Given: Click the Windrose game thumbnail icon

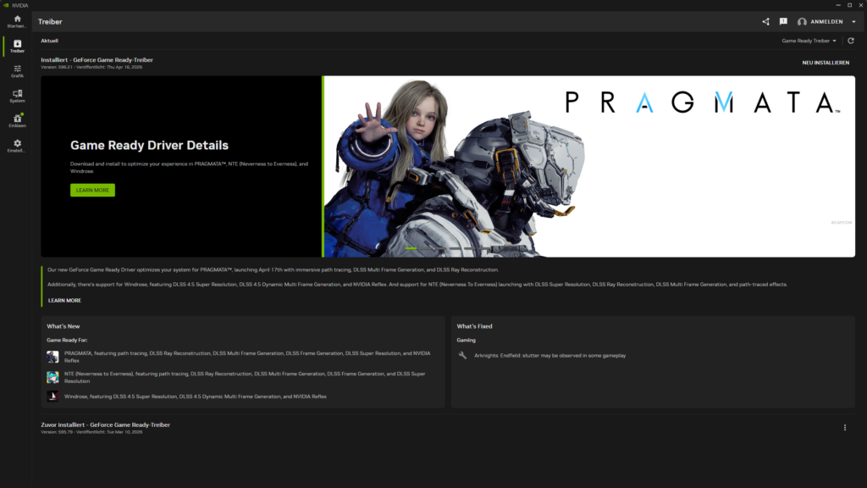Looking at the screenshot, I should [52, 396].
